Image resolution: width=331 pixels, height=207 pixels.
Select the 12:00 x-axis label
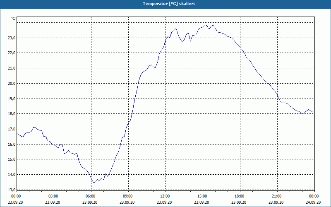coord(164,196)
